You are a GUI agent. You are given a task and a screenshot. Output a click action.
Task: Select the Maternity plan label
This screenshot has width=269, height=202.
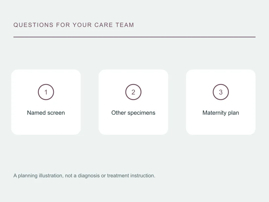pyautogui.click(x=221, y=113)
